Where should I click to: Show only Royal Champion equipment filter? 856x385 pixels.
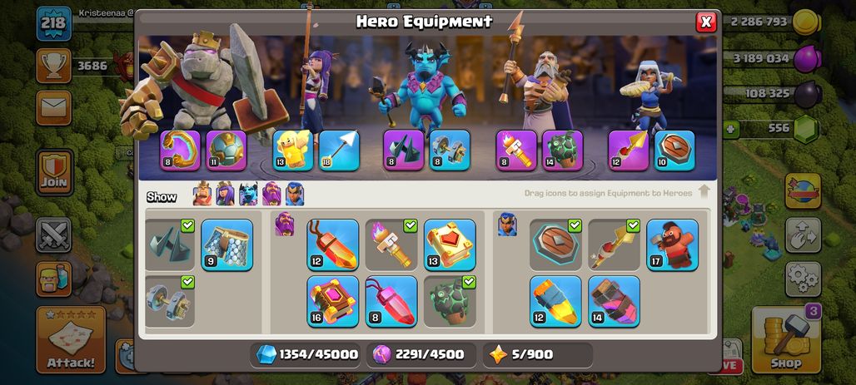tap(294, 194)
